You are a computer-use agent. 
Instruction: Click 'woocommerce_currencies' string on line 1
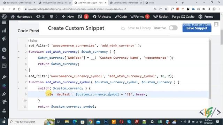click(x=74, y=45)
